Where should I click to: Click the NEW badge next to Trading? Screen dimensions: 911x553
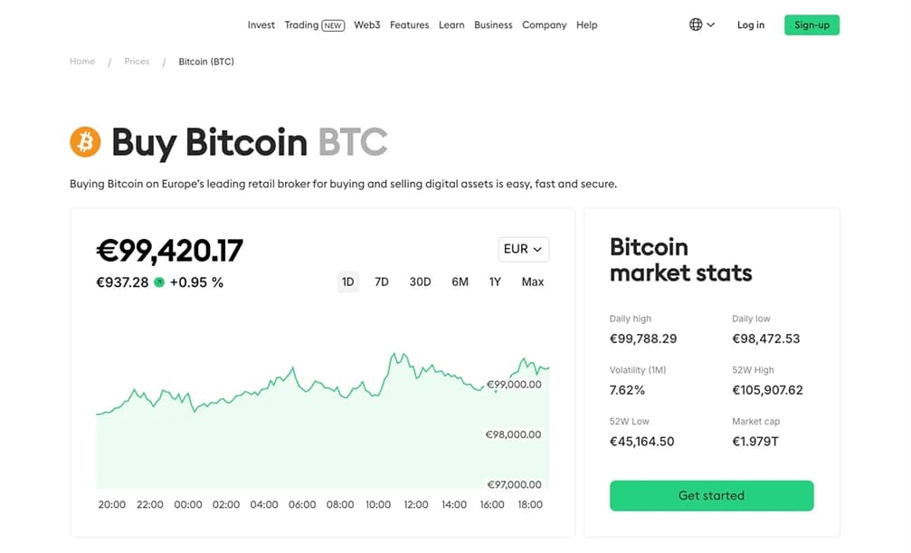[x=333, y=24]
